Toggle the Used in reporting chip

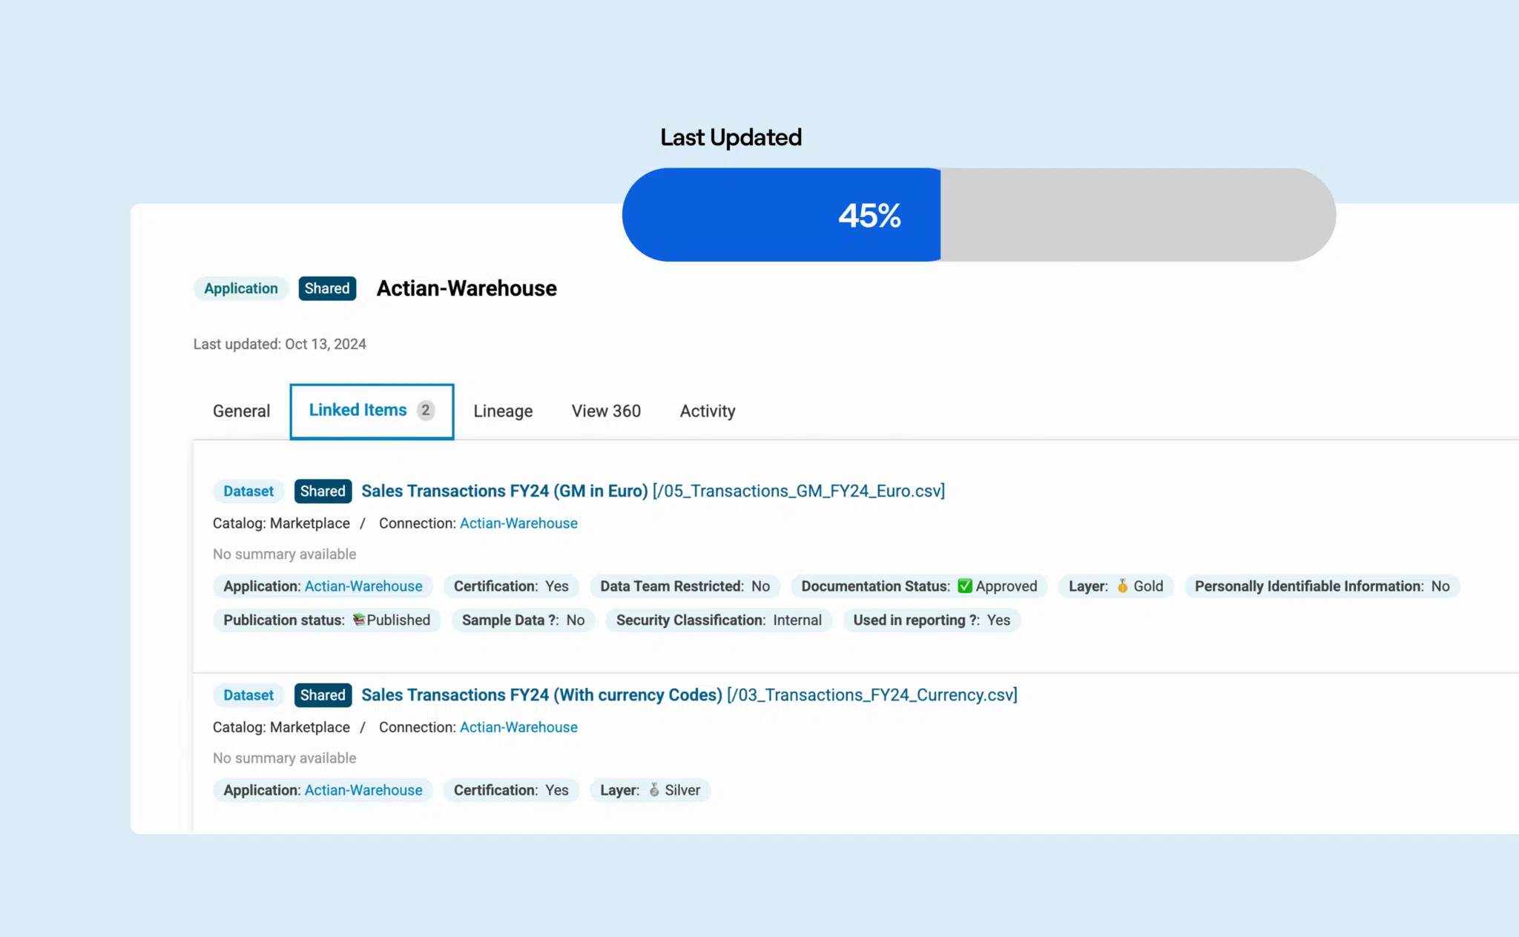tap(932, 620)
